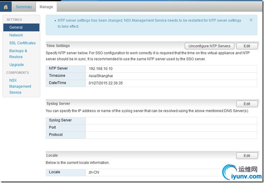This screenshot has height=183, width=264.
Task: Click the Time Settings section heading
Action: [58, 46]
